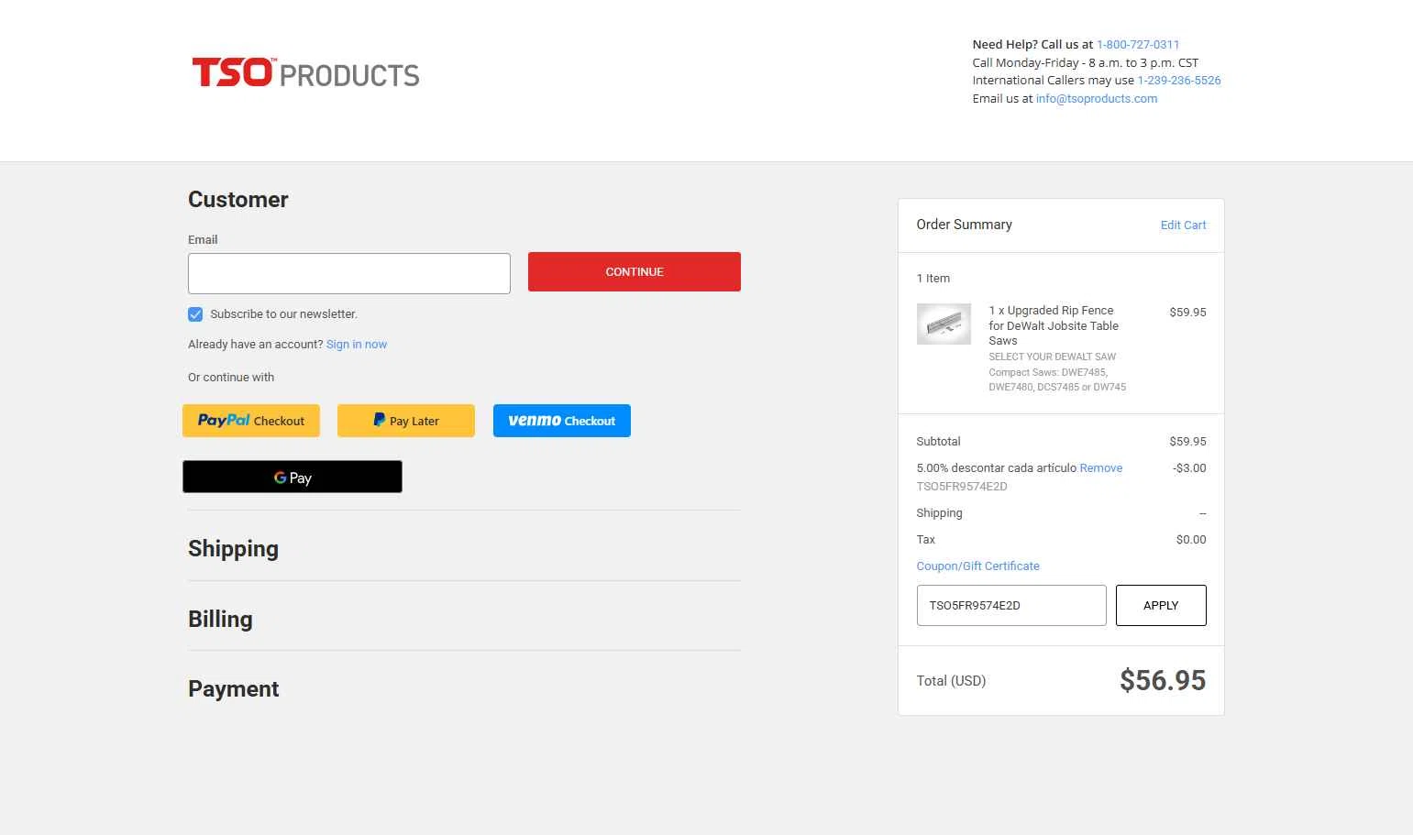Click the Compact Saws option text
The height and width of the screenshot is (835, 1413).
tap(1057, 379)
